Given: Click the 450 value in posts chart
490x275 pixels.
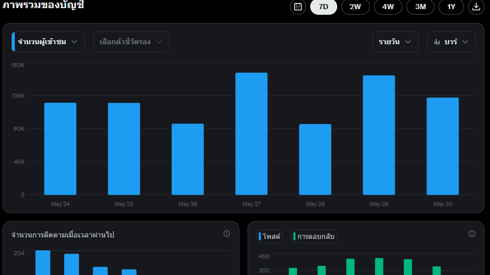Looking at the screenshot, I should [x=264, y=256].
